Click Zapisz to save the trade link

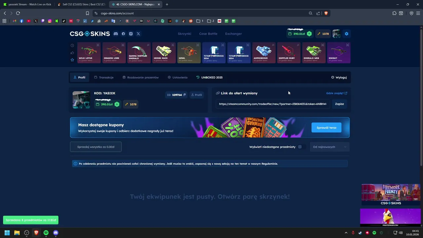[x=339, y=104]
